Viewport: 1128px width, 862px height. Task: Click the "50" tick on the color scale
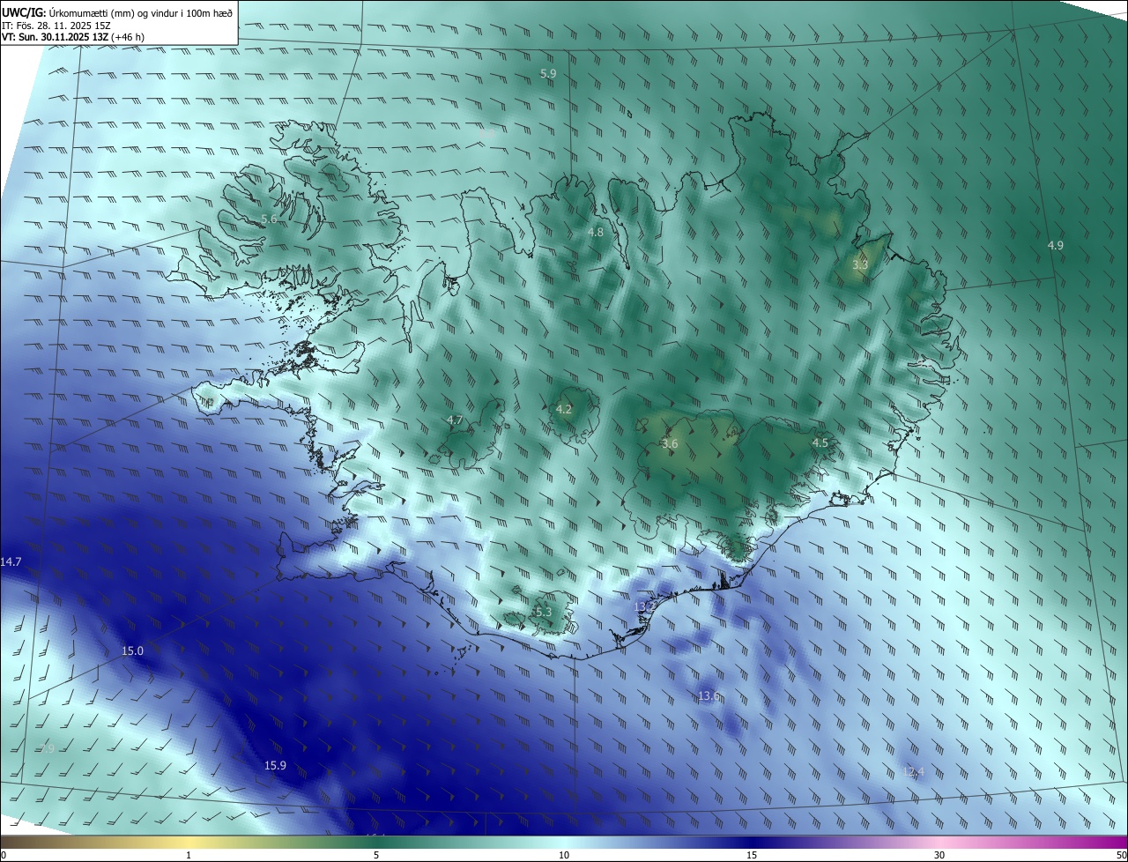pos(1121,855)
